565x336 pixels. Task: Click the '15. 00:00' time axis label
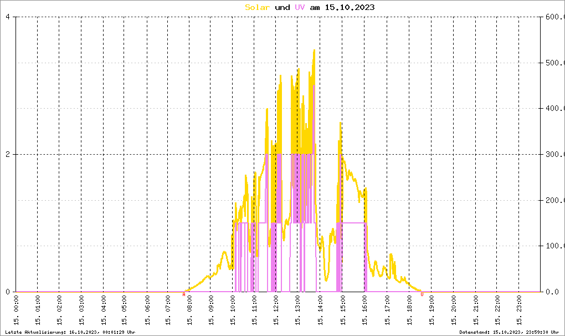click(16, 310)
